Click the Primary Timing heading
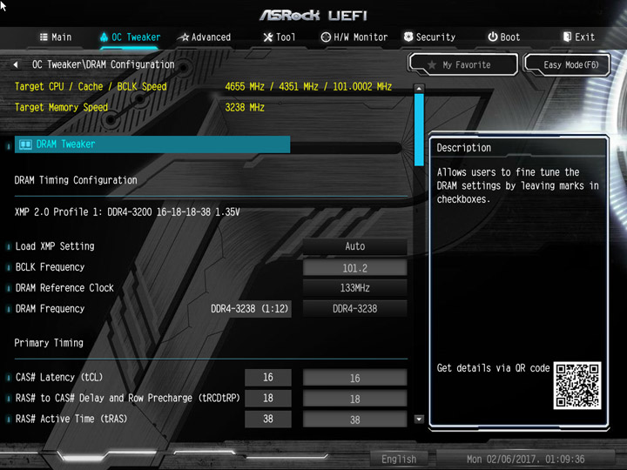Screen dimensions: 627x470 pos(49,343)
